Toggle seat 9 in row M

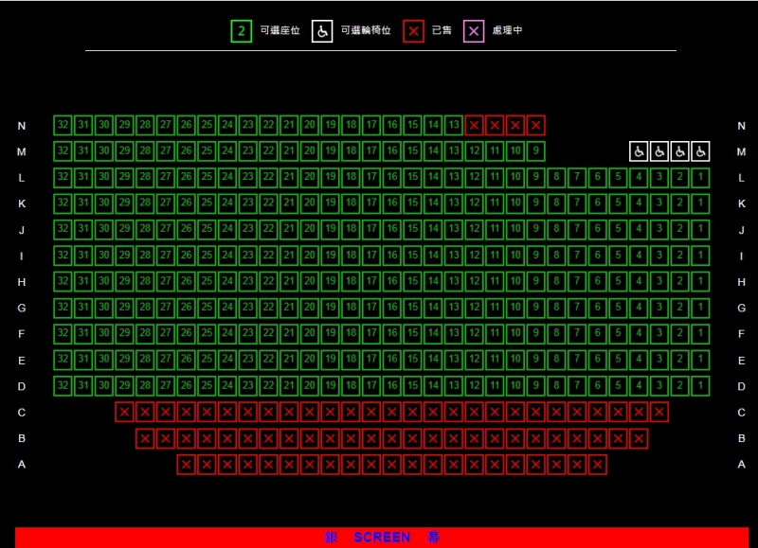(536, 151)
